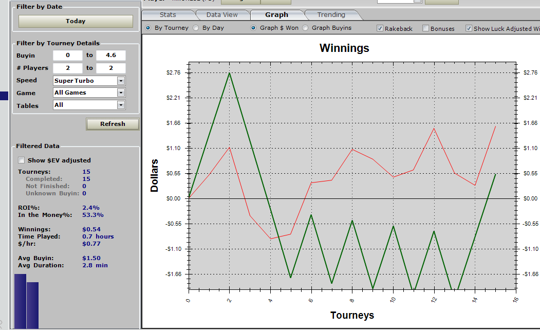
Task: Click the maximum Buyin field showing 4.6
Action: 110,56
